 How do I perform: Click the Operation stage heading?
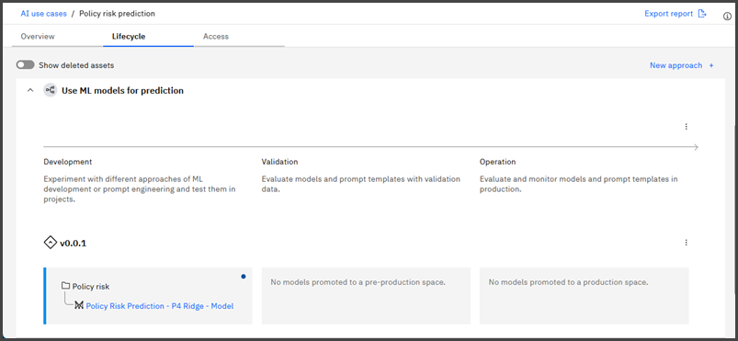click(497, 162)
